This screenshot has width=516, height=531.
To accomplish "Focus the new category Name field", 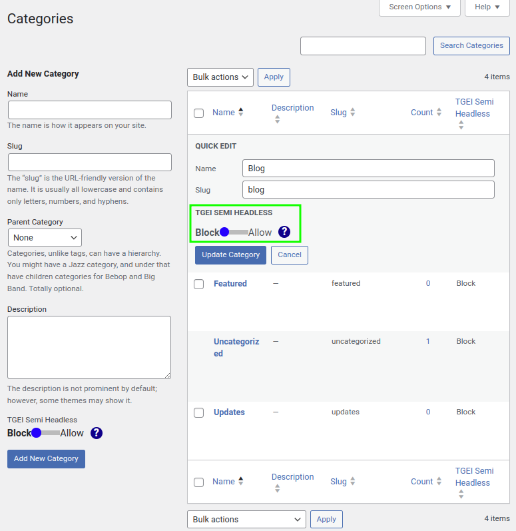I will tap(90, 110).
